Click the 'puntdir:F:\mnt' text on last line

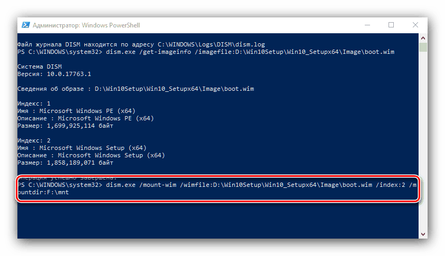[x=43, y=193]
